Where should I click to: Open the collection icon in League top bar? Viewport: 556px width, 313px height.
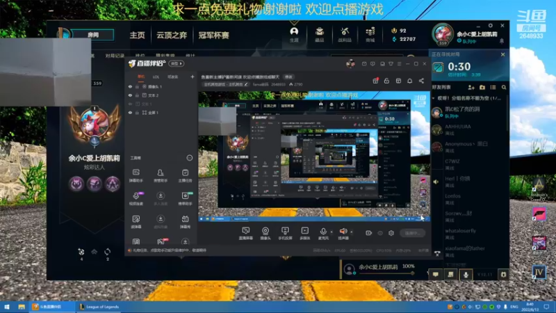(320, 34)
